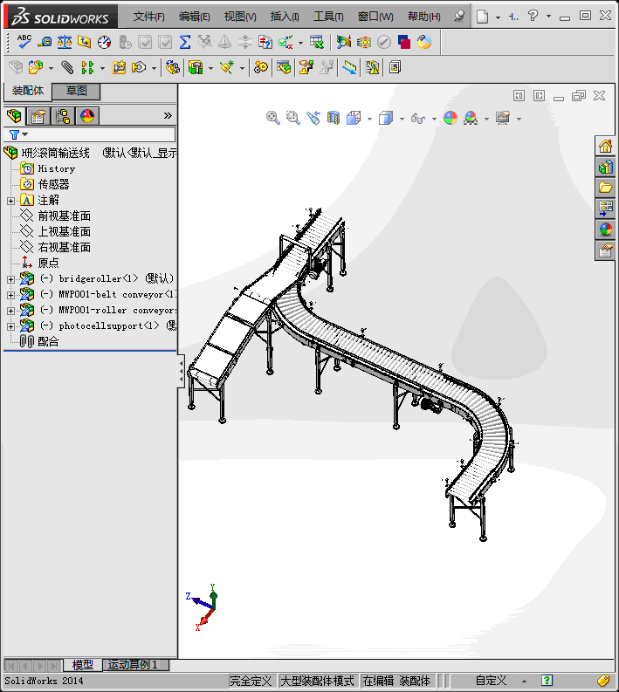Open SolidWorks Resources home pane
619x692 pixels.
pyautogui.click(x=605, y=146)
